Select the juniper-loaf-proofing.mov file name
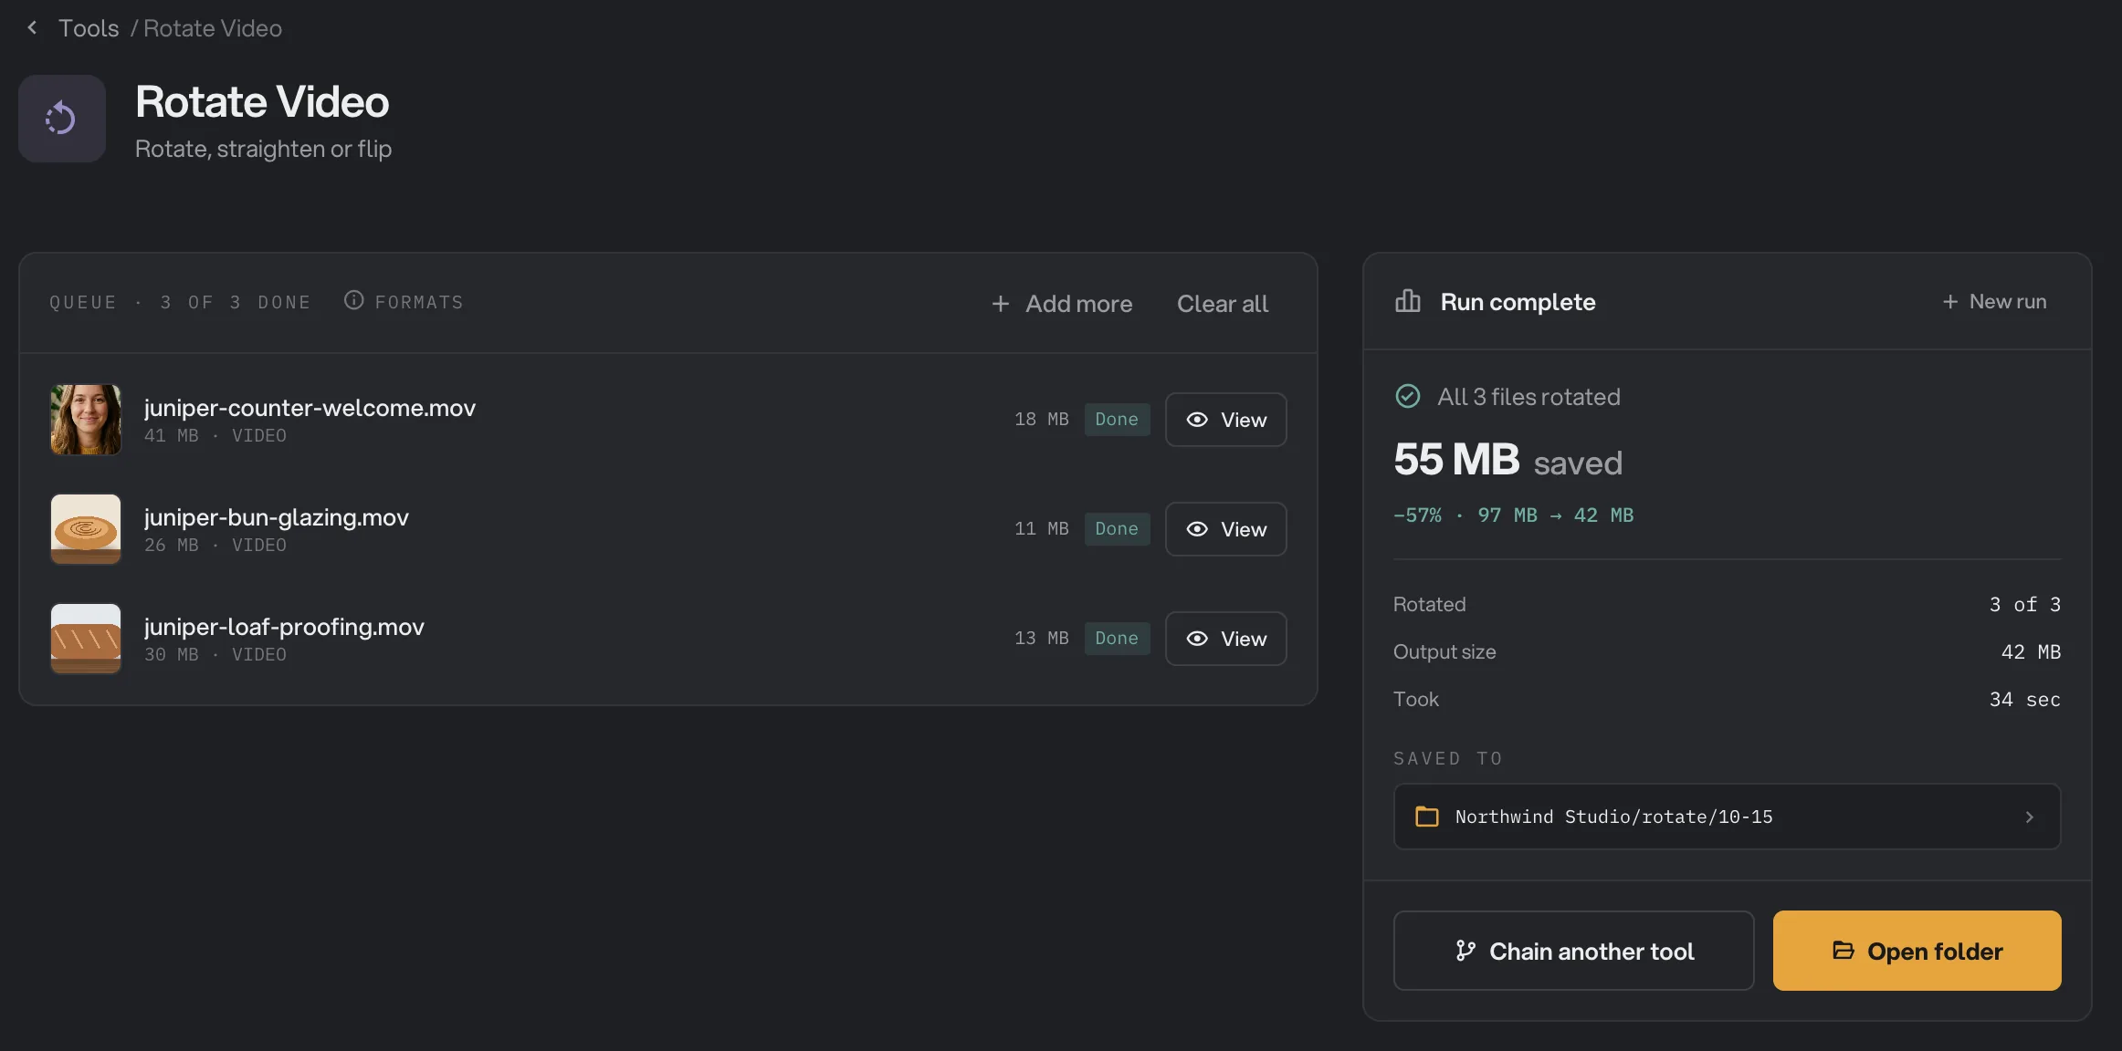The width and height of the screenshot is (2122, 1051). (x=284, y=627)
